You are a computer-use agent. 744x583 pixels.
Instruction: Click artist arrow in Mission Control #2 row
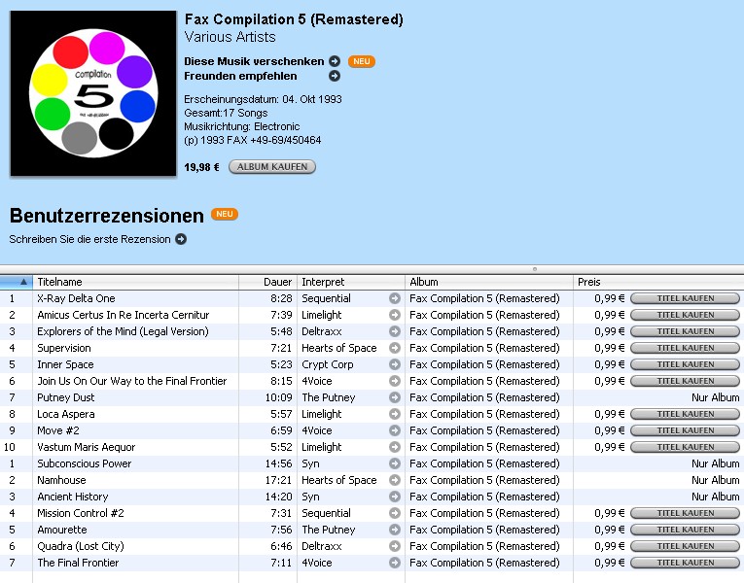coord(394,513)
